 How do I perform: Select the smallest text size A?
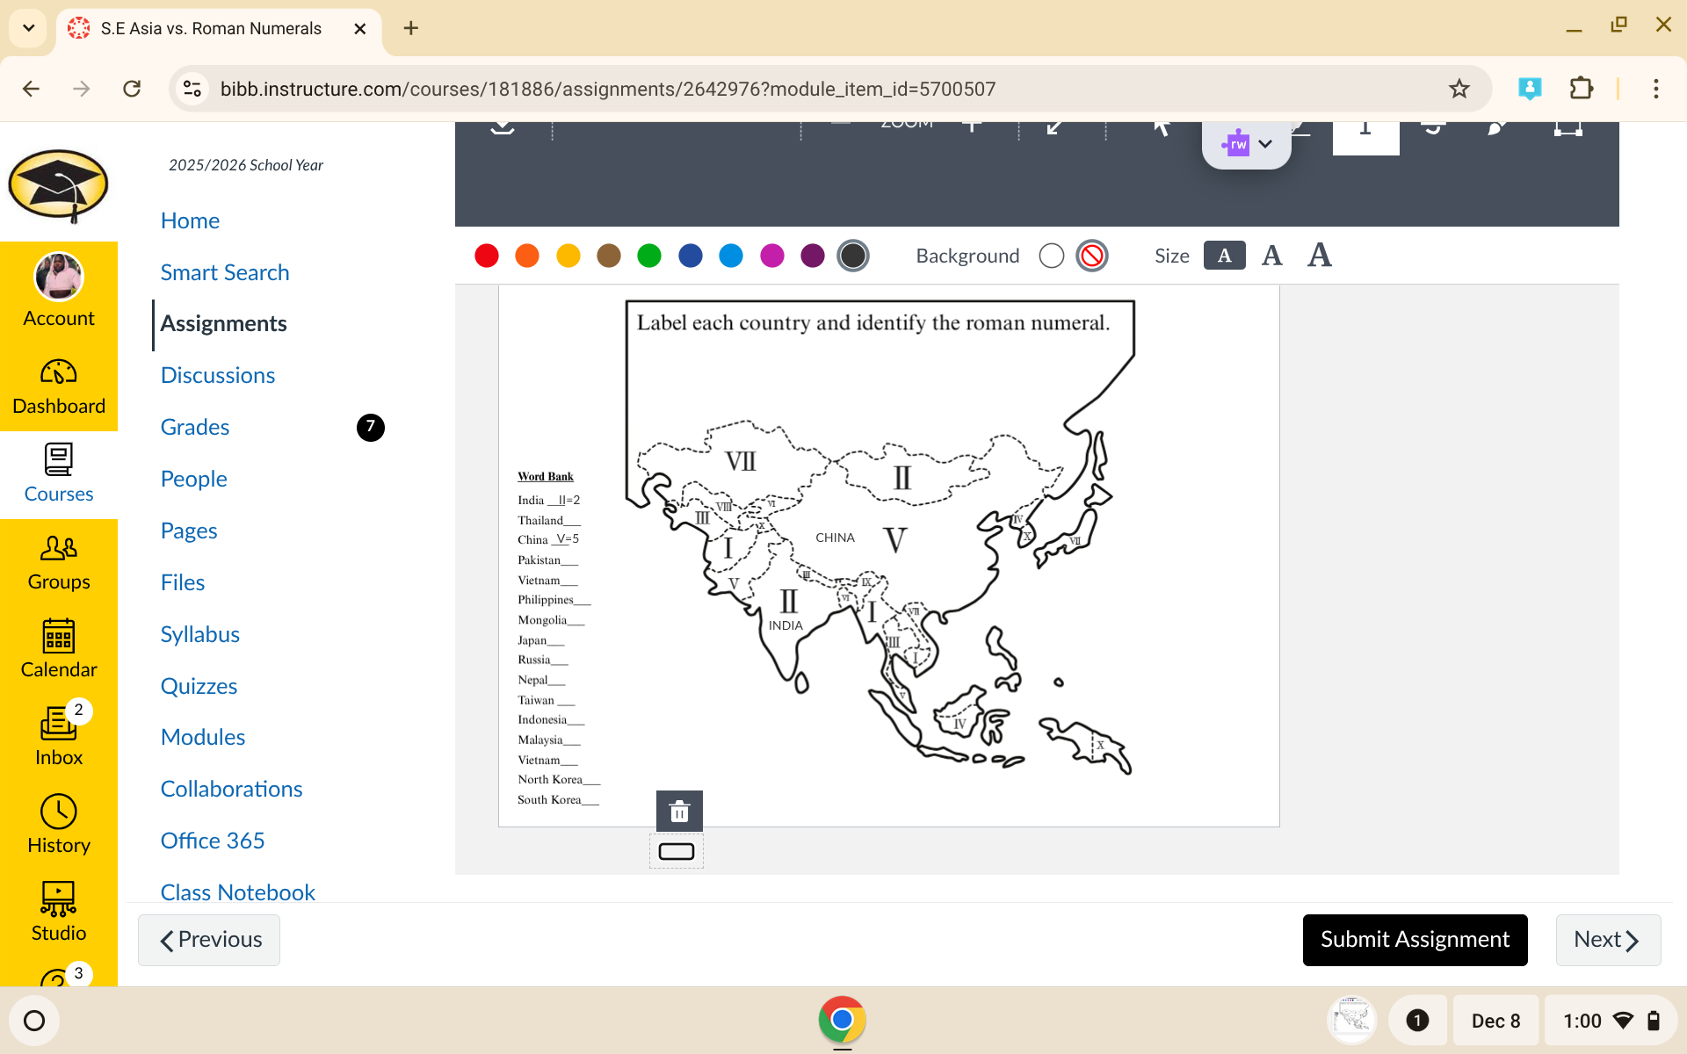[1225, 256]
